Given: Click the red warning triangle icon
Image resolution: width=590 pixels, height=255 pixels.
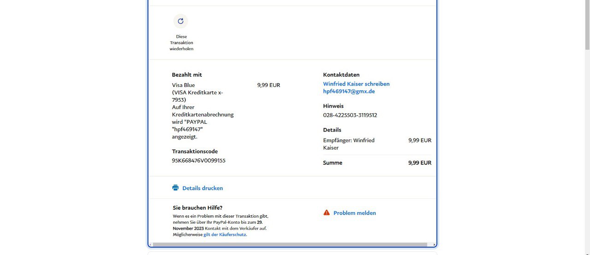Looking at the screenshot, I should (x=326, y=213).
